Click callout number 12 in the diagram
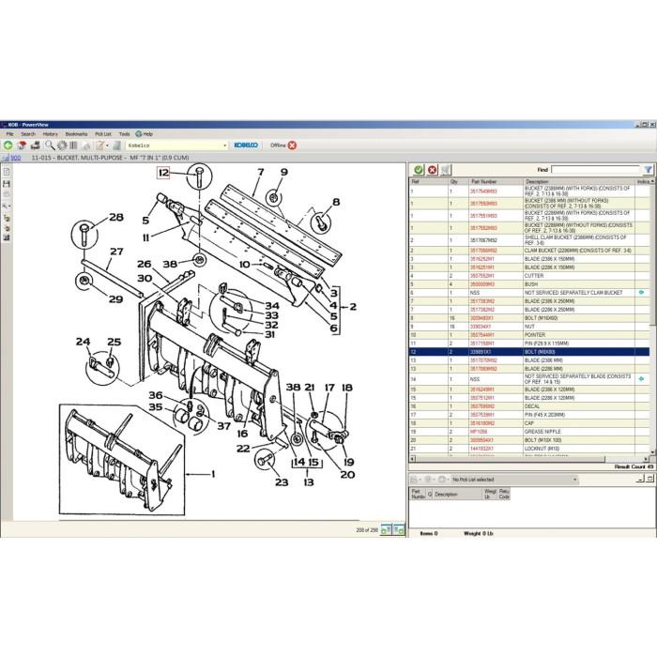This screenshot has height=657, width=657. (x=163, y=173)
